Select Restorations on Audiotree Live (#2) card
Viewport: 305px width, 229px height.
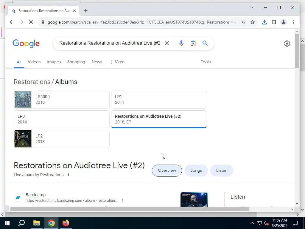pos(159,119)
